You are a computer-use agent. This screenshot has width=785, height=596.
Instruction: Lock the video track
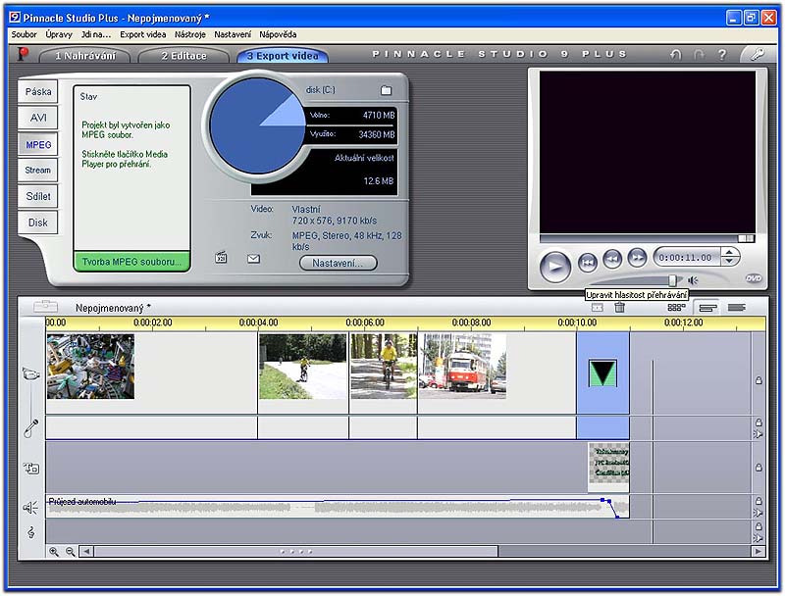759,380
